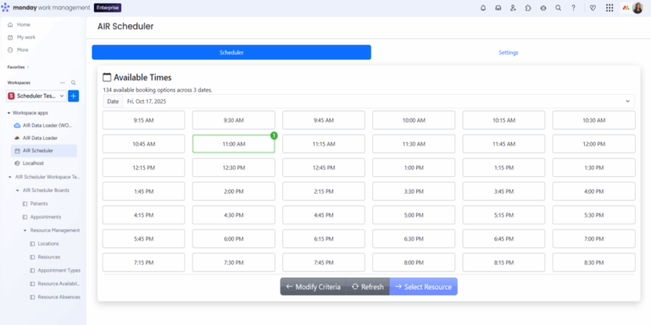Select the 11:00 AM time slot
This screenshot has height=325, width=651.
[x=233, y=144]
